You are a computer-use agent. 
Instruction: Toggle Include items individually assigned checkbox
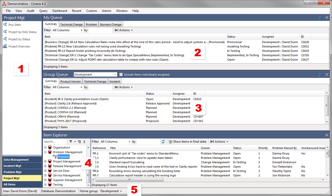tap(121, 75)
